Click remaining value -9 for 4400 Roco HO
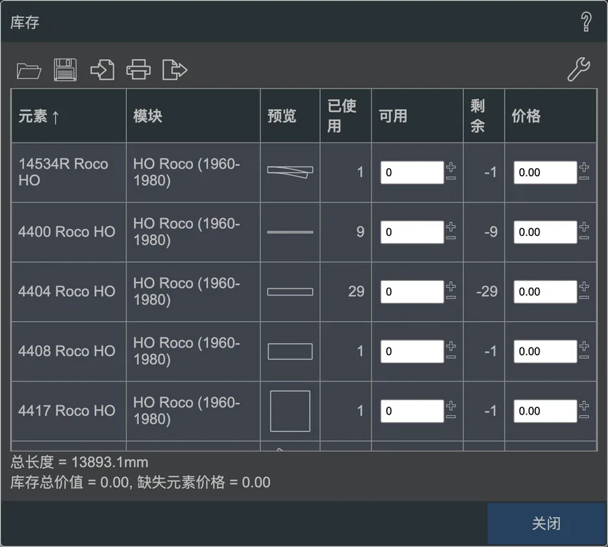This screenshot has height=547, width=608. 490,231
